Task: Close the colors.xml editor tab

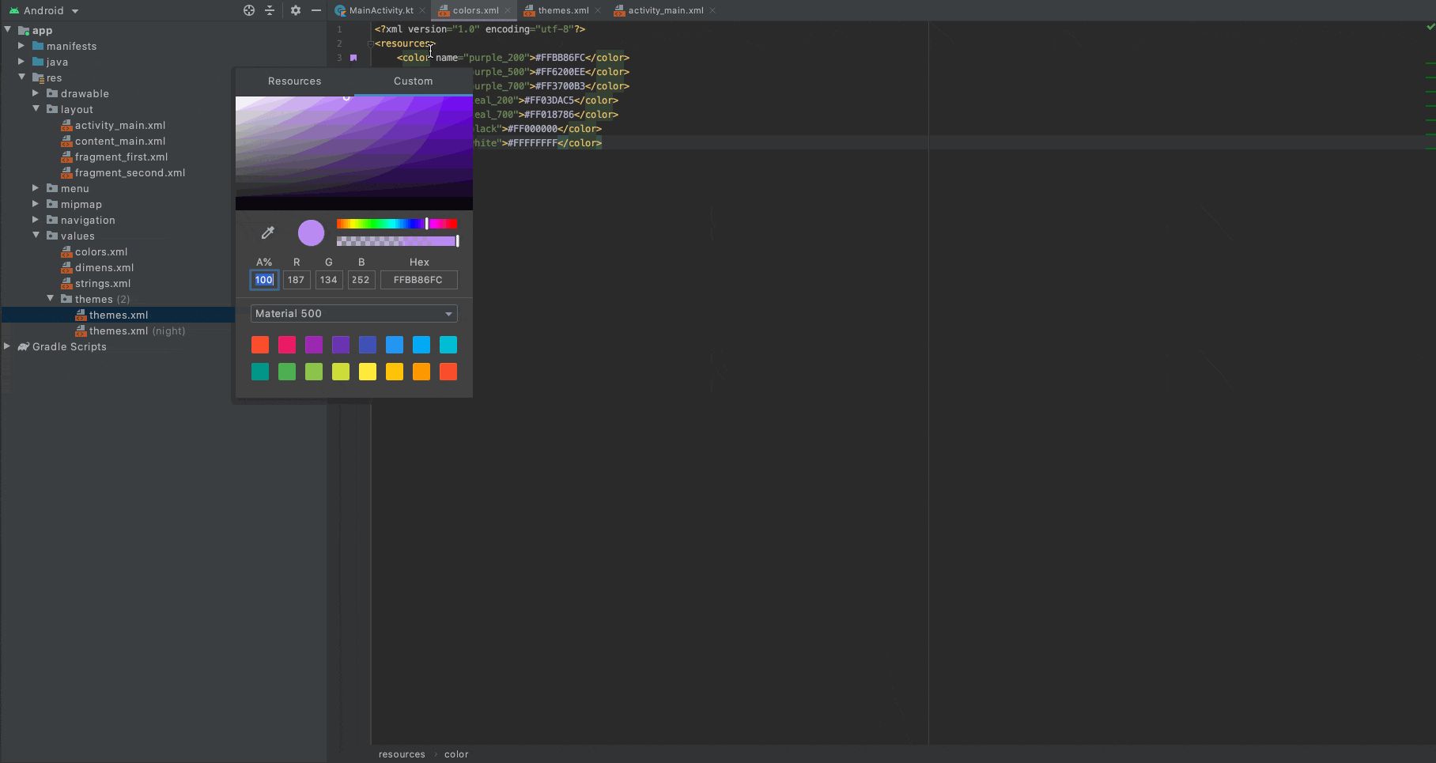Action: coord(508,11)
